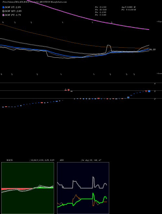
Task: Select the 'DOW PT: 5.79' legend text
Action: [x=13, y=15]
